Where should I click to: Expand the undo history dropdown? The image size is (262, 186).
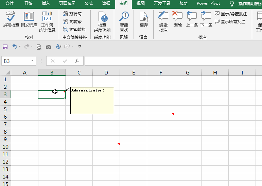pyautogui.click(x=20, y=47)
